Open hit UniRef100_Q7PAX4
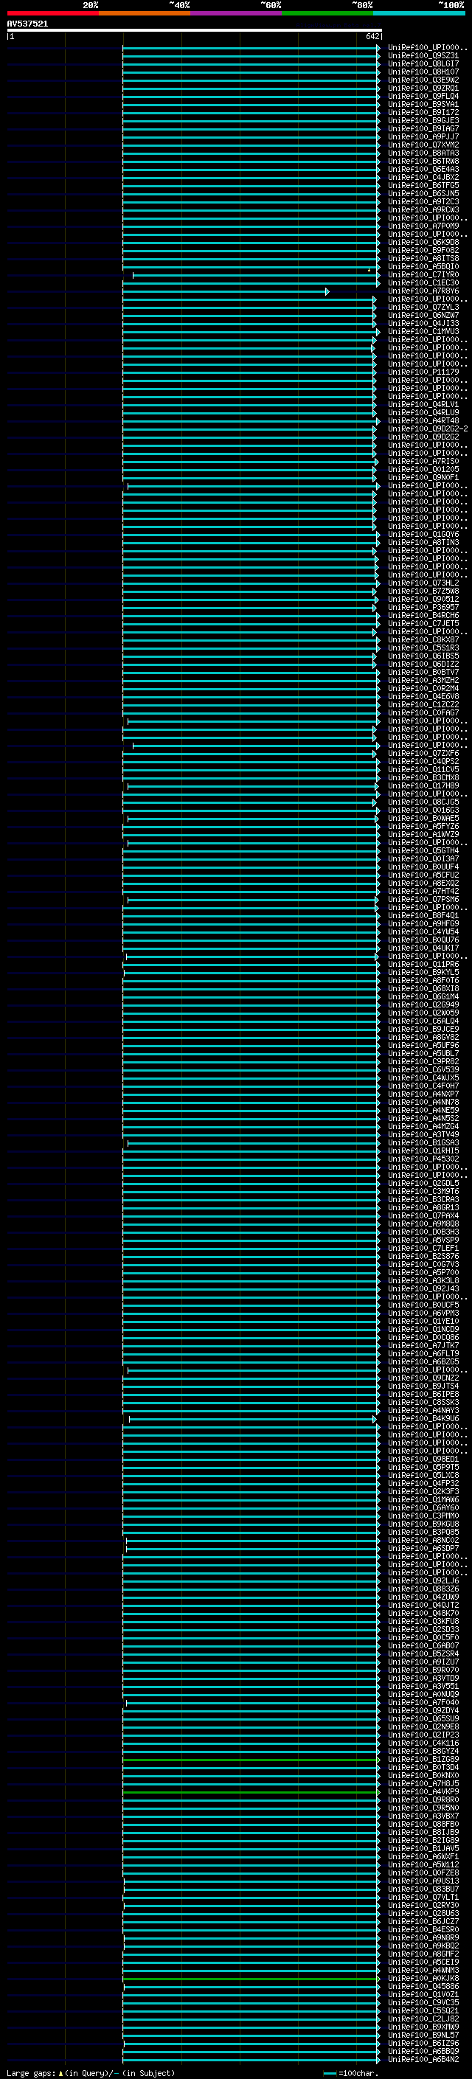The width and height of the screenshot is (472, 2079). tap(423, 1215)
